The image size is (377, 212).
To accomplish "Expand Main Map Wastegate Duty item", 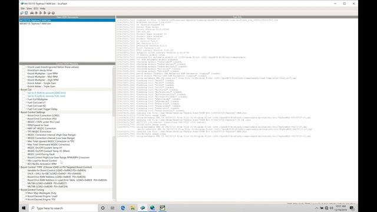I will click(x=26, y=193).
